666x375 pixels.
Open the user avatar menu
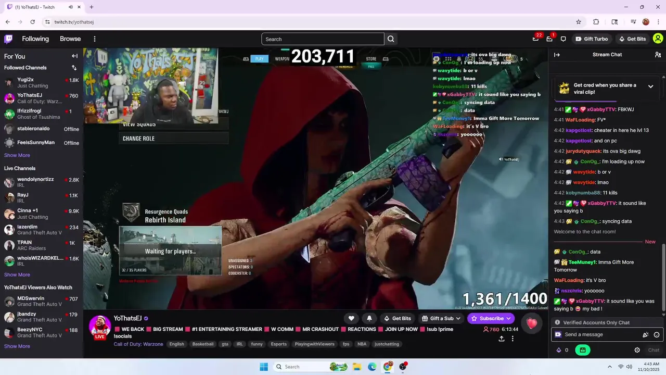point(658,39)
